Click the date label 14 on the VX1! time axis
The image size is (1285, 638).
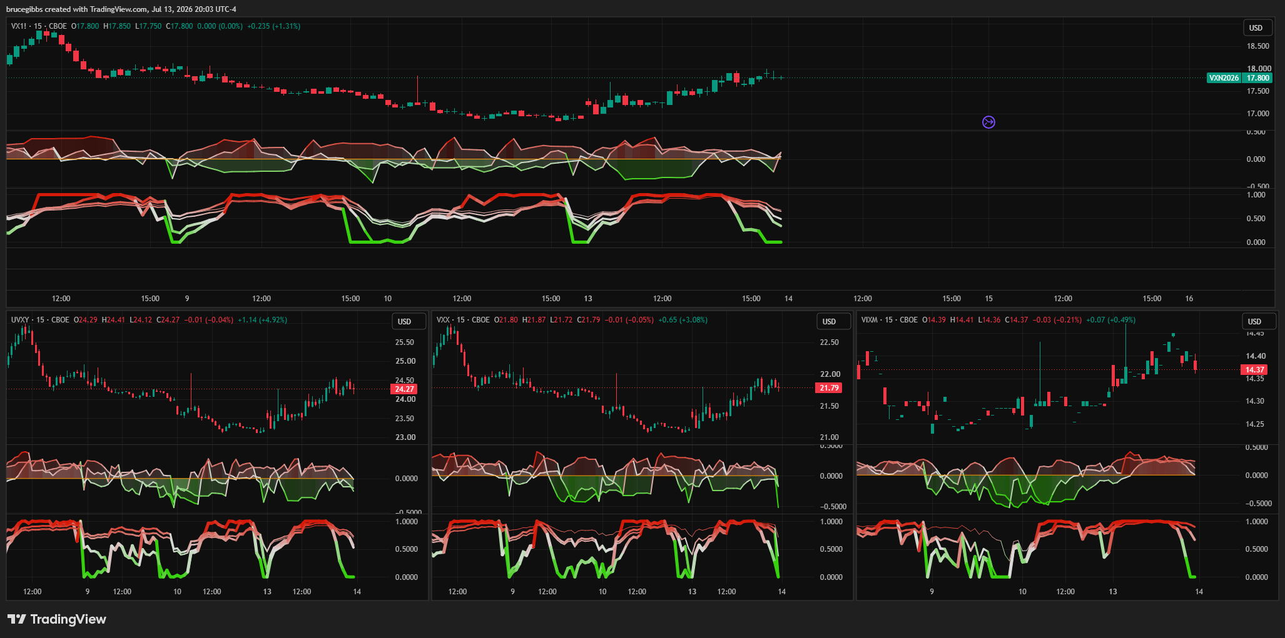pos(788,299)
